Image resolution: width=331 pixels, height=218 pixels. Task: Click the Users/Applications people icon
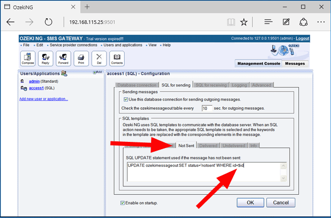pos(64,74)
